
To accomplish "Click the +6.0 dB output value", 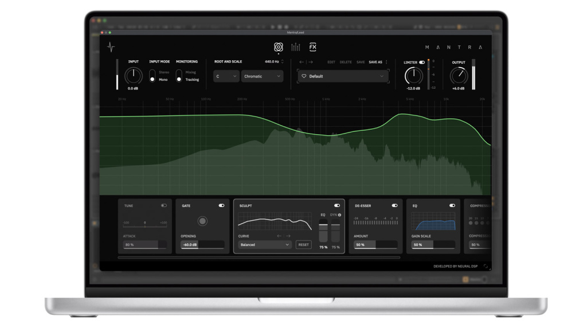I will click(x=458, y=88).
